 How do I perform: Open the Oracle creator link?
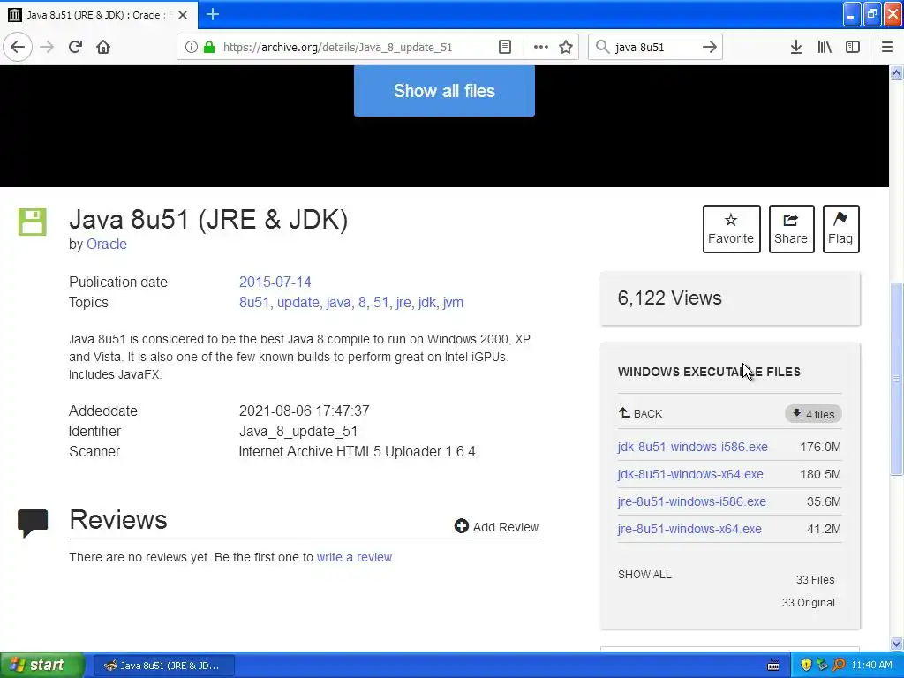(x=107, y=244)
